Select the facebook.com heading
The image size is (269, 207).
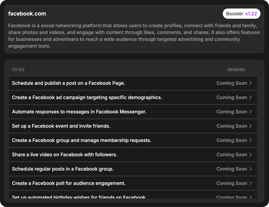point(27,14)
